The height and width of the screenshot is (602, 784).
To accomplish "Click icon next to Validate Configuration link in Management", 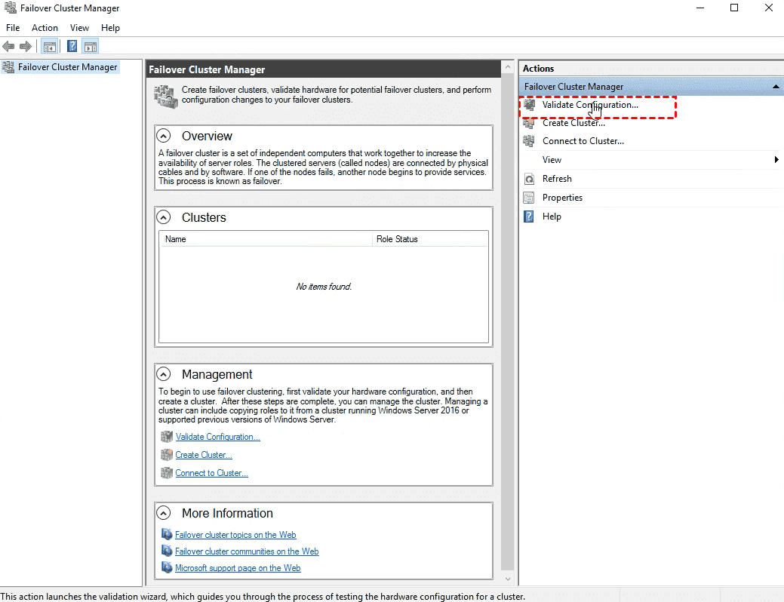I will [167, 437].
